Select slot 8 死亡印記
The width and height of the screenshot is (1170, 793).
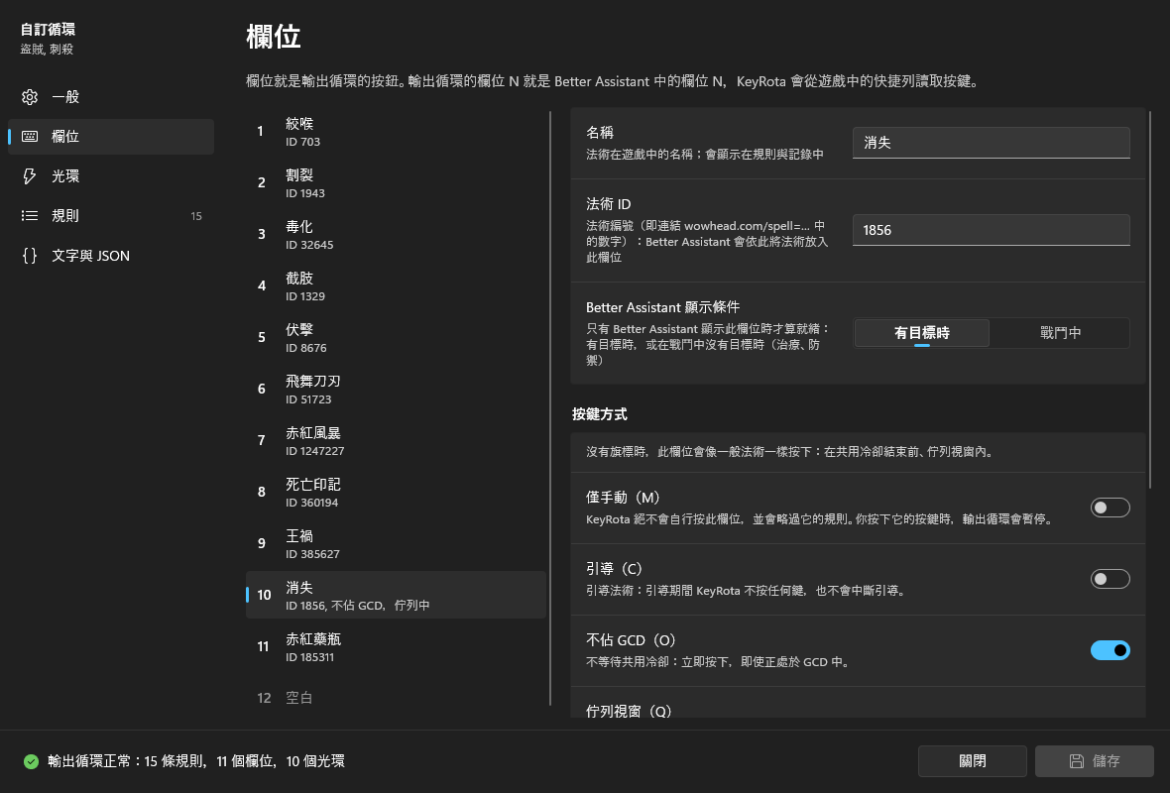[x=396, y=492]
